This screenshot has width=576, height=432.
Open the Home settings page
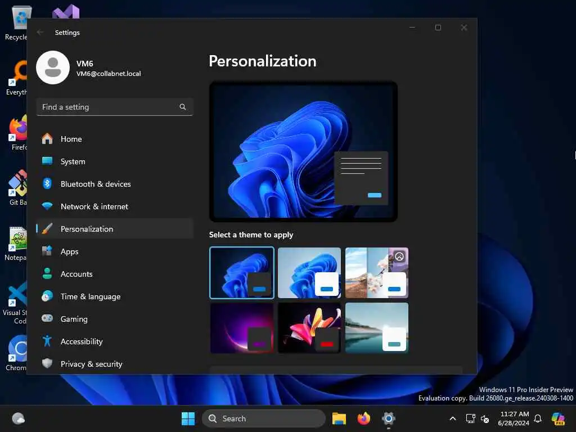pos(115,139)
